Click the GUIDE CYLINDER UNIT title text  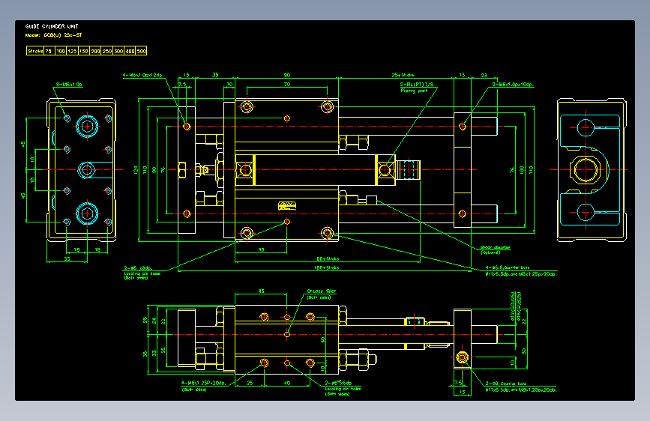pyautogui.click(x=52, y=26)
